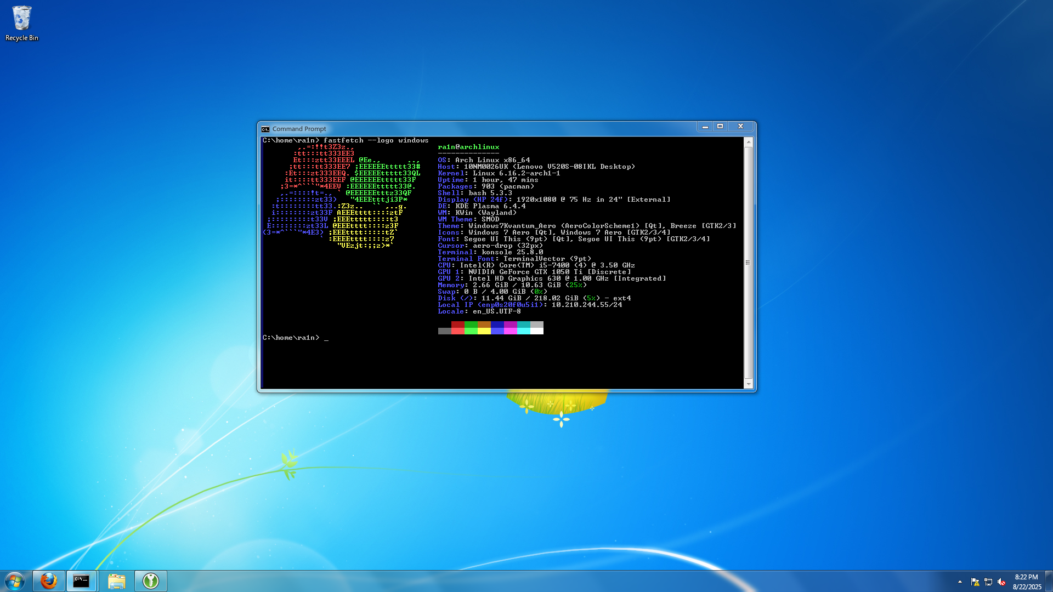This screenshot has width=1053, height=592.
Task: Click the "Host: 10NM0026UK" line
Action: click(x=536, y=167)
